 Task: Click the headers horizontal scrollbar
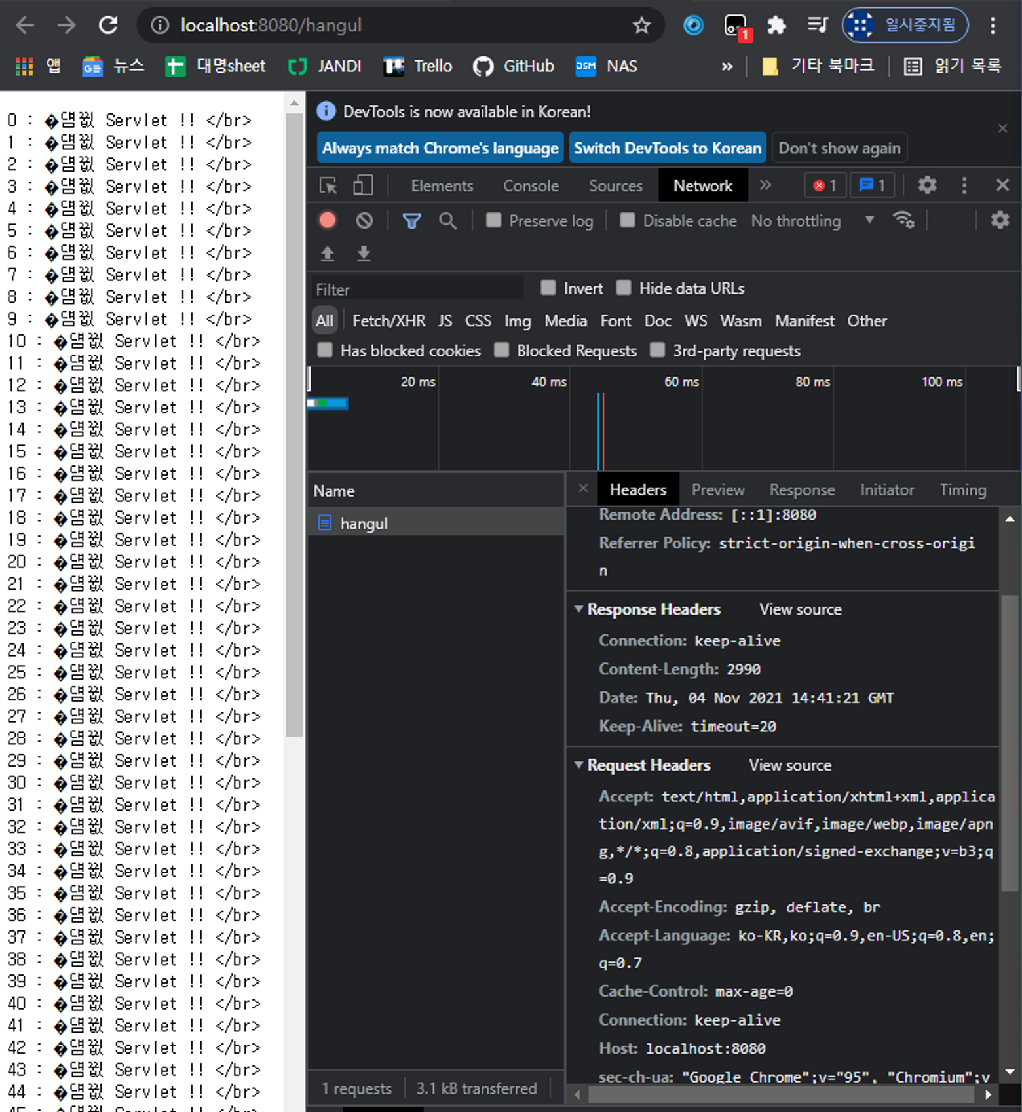(x=782, y=1094)
